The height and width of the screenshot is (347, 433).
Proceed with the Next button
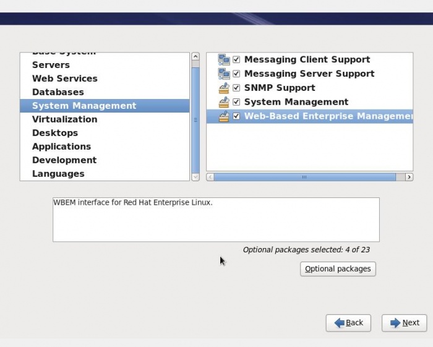pyautogui.click(x=405, y=323)
